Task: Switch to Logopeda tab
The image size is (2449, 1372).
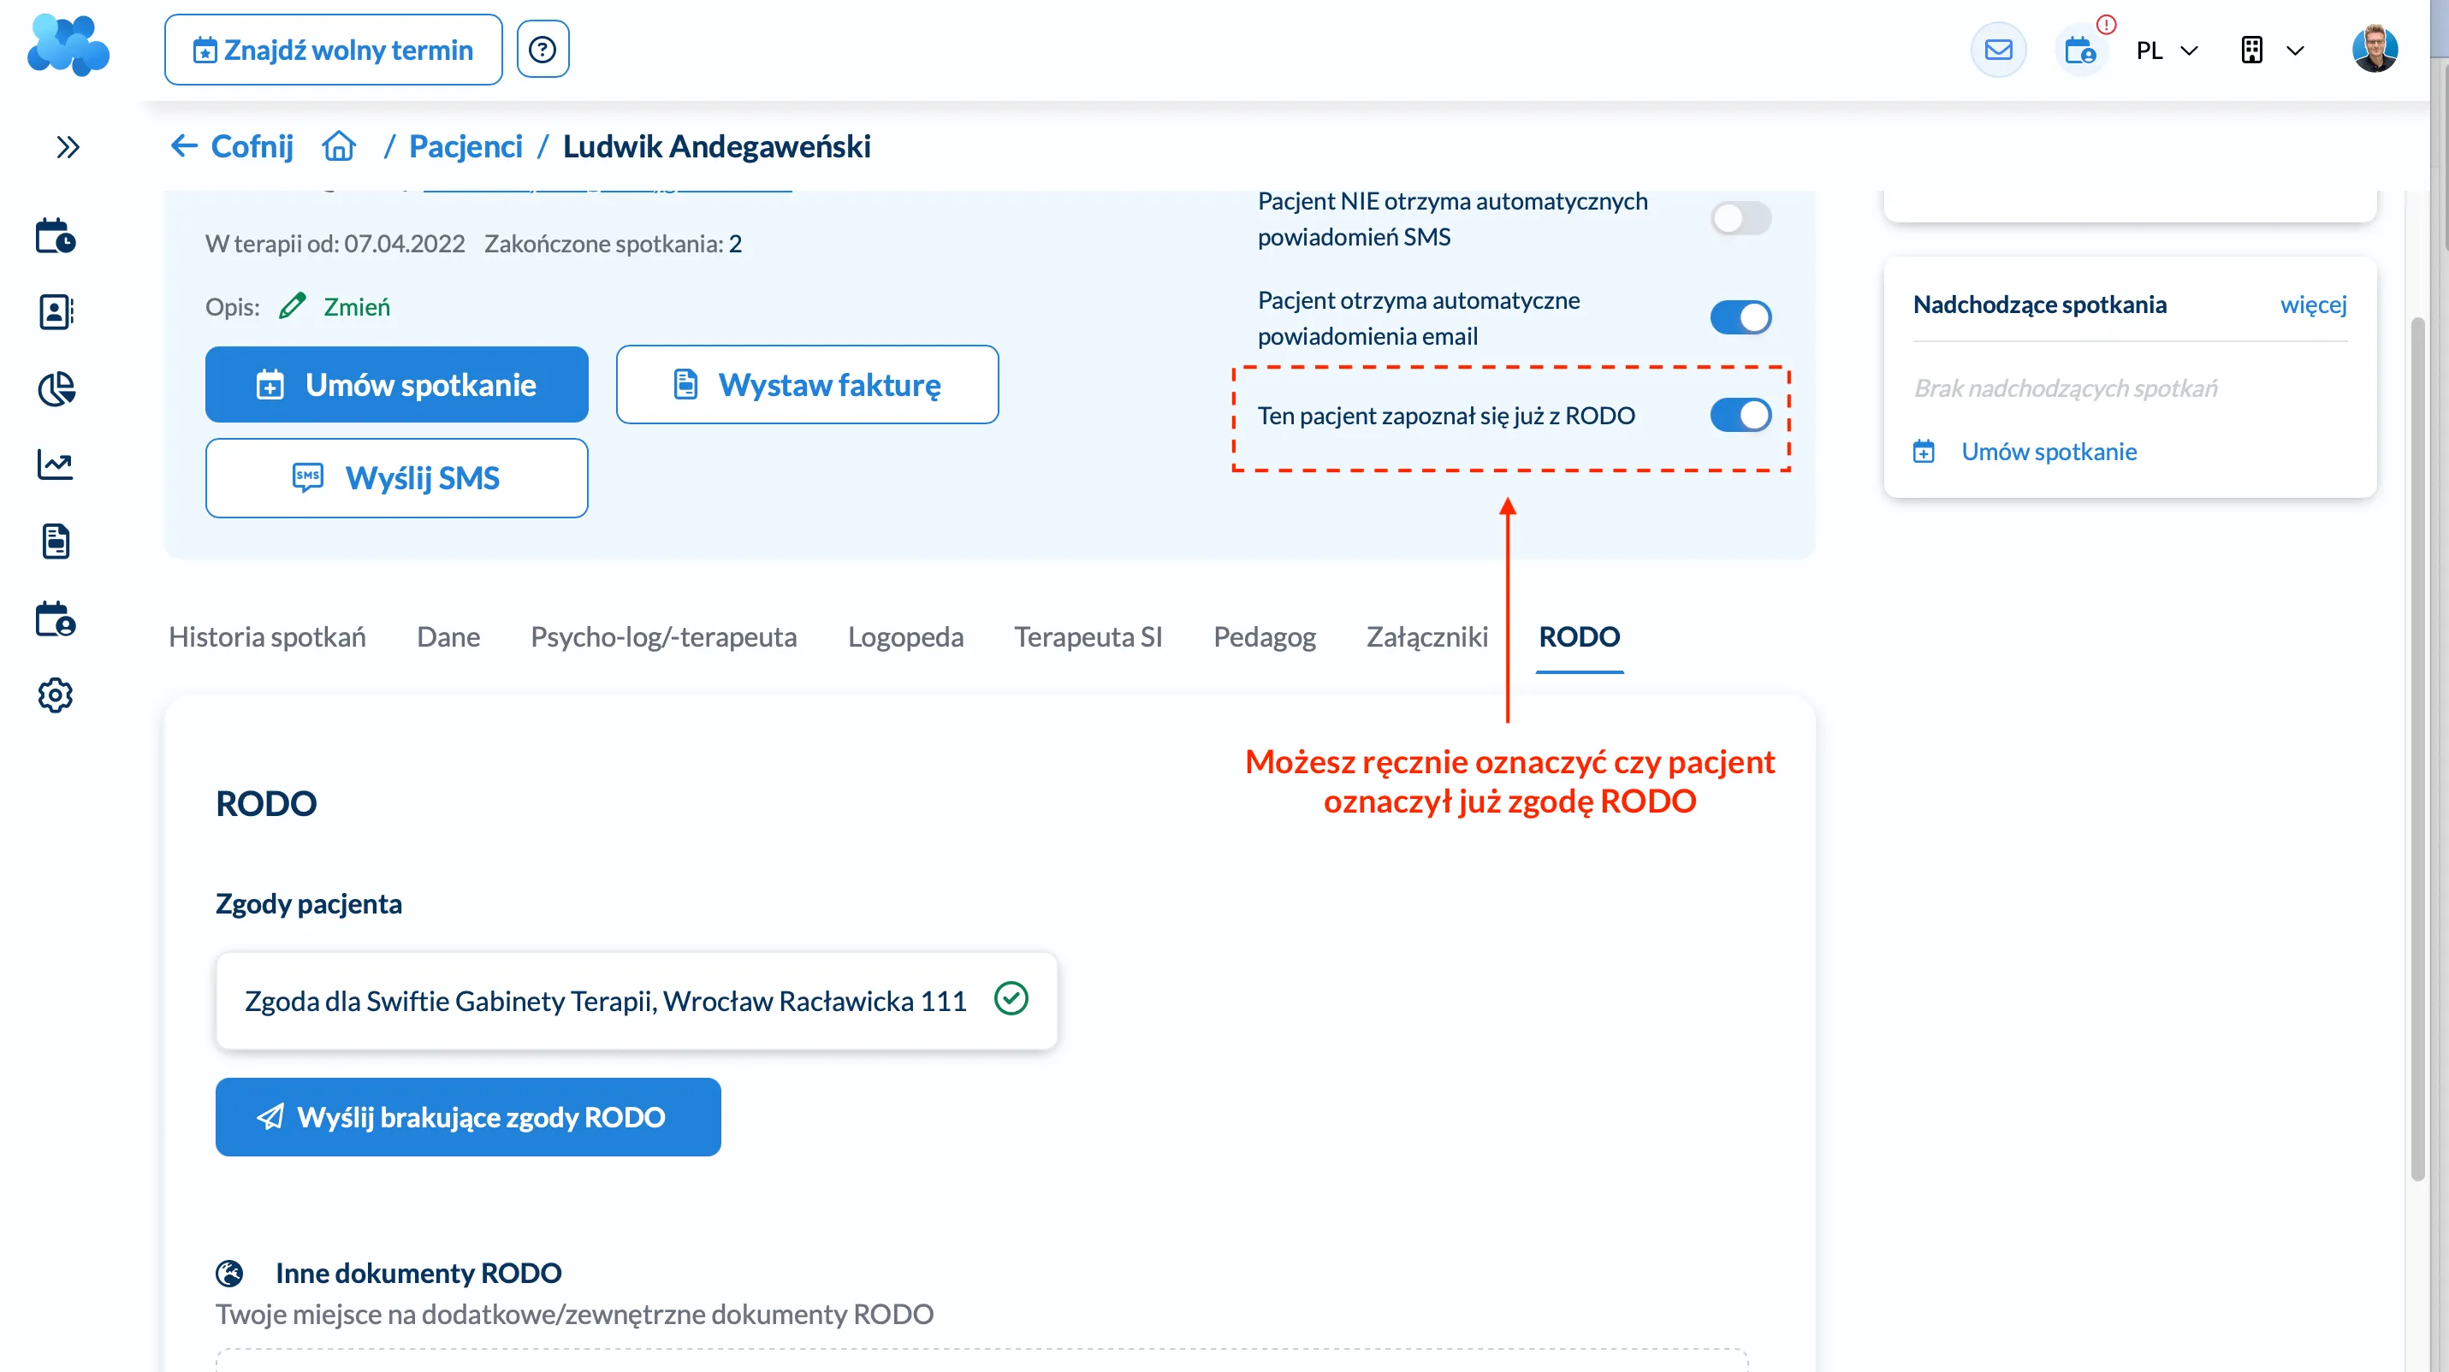Action: [906, 636]
